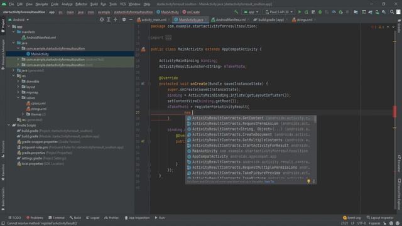Click the Collapse All icon in Project panel
The width and height of the screenshot is (402, 226).
tap(116, 19)
